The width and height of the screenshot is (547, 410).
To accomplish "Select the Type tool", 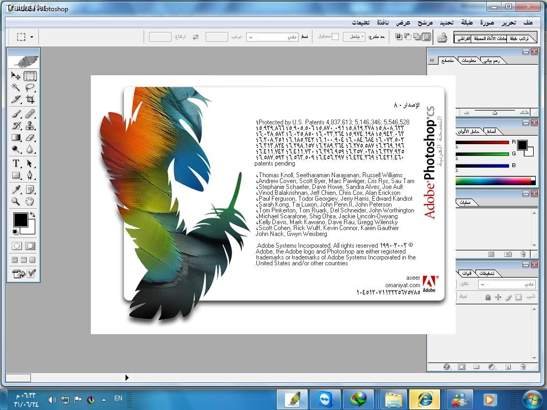I will pos(15,163).
